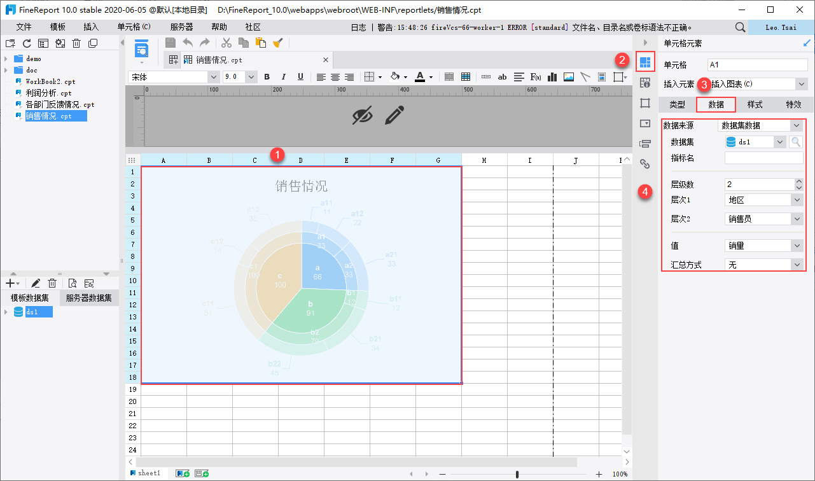
Task: Open the 汇总方式 dropdown
Action: (763, 265)
